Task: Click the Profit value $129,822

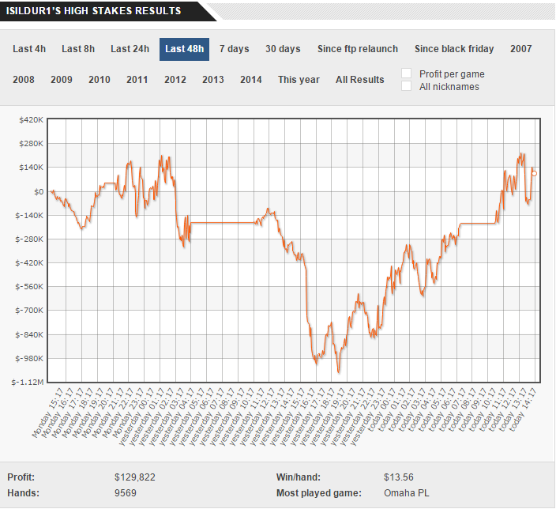Action: 135,477
